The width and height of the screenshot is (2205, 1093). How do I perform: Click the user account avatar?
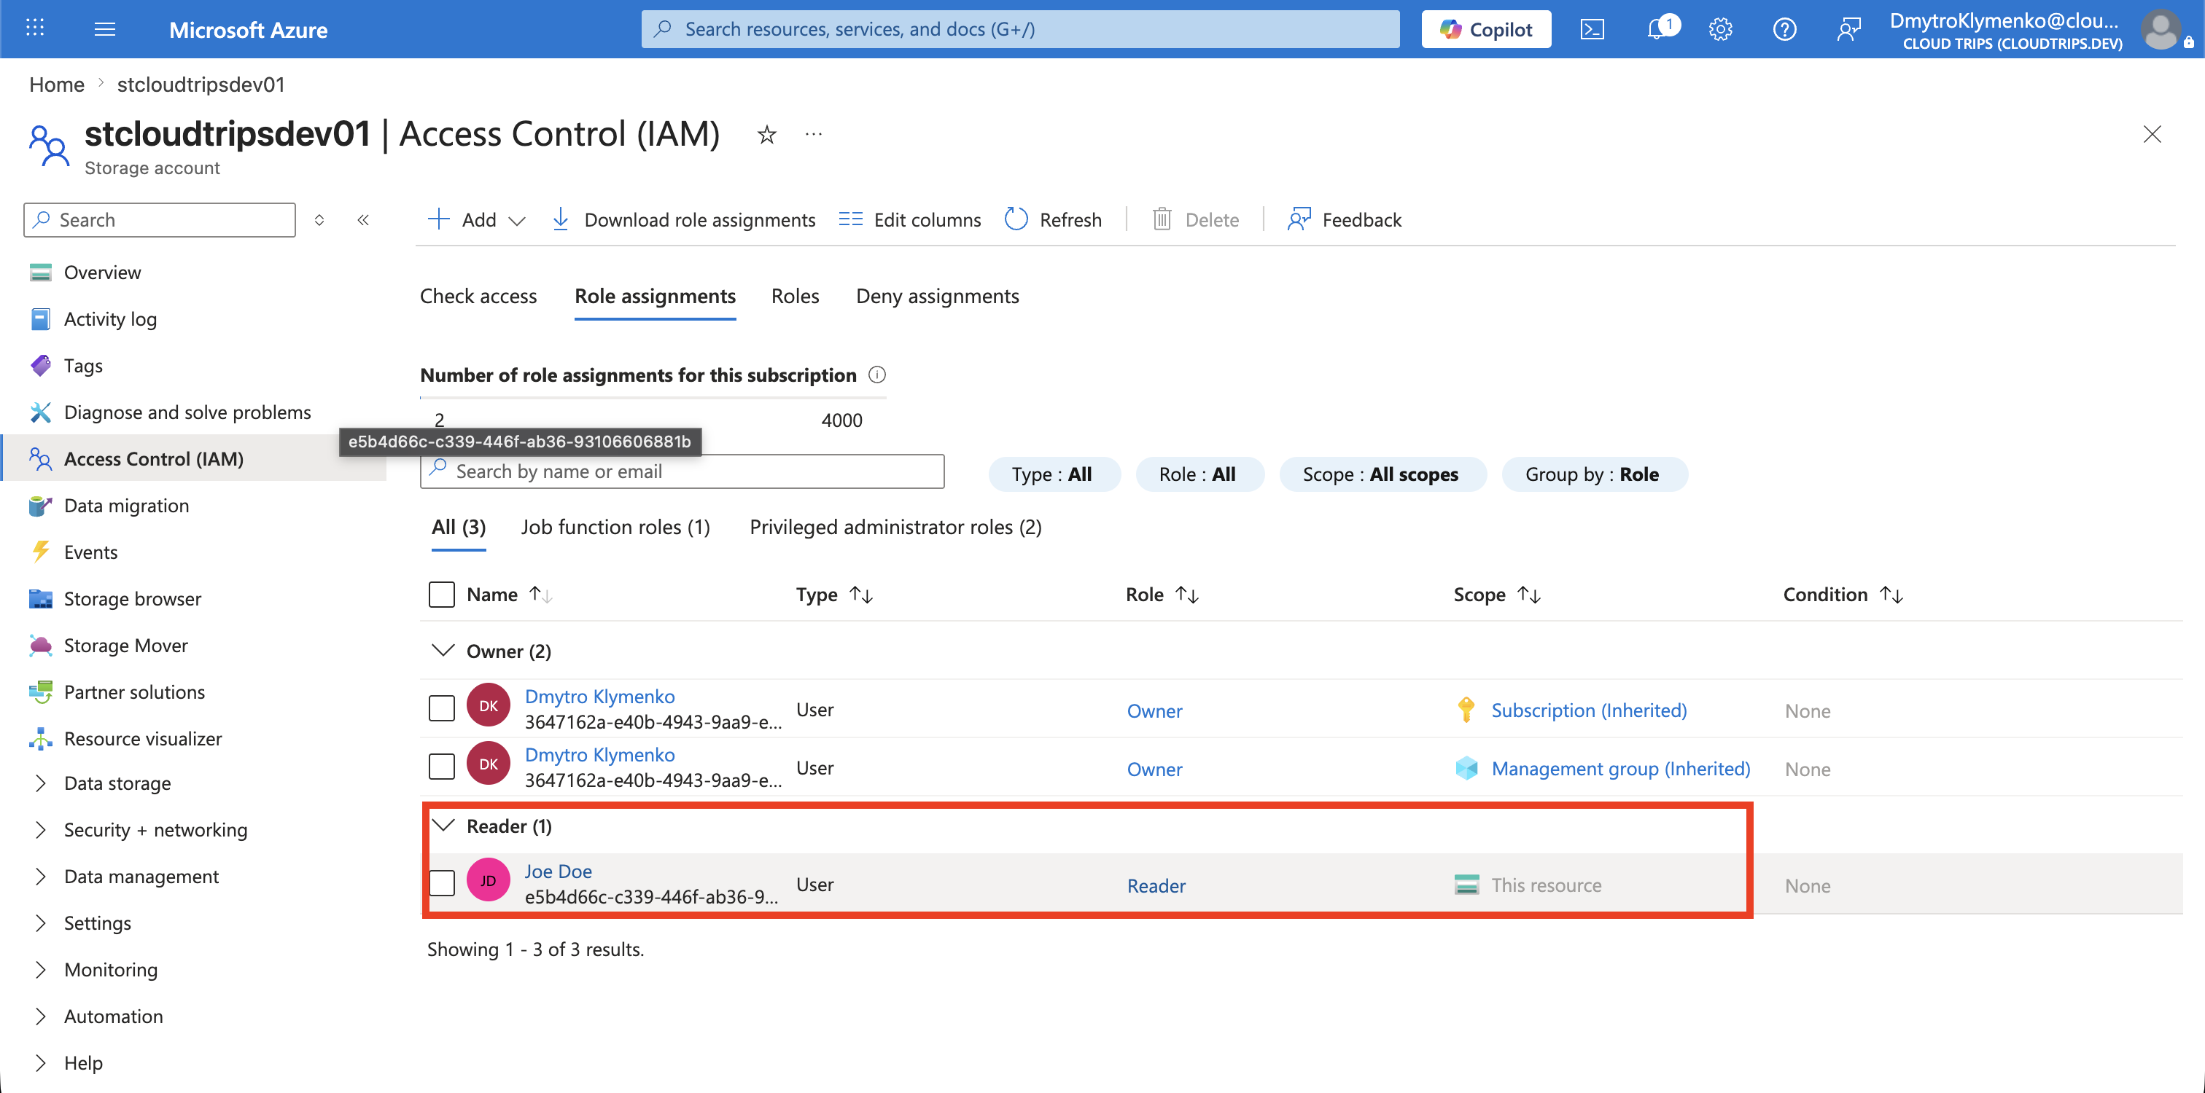point(2161,29)
